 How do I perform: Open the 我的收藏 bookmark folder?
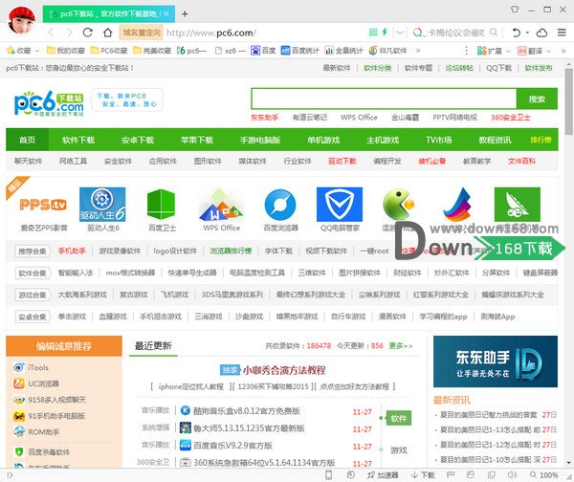(66, 51)
